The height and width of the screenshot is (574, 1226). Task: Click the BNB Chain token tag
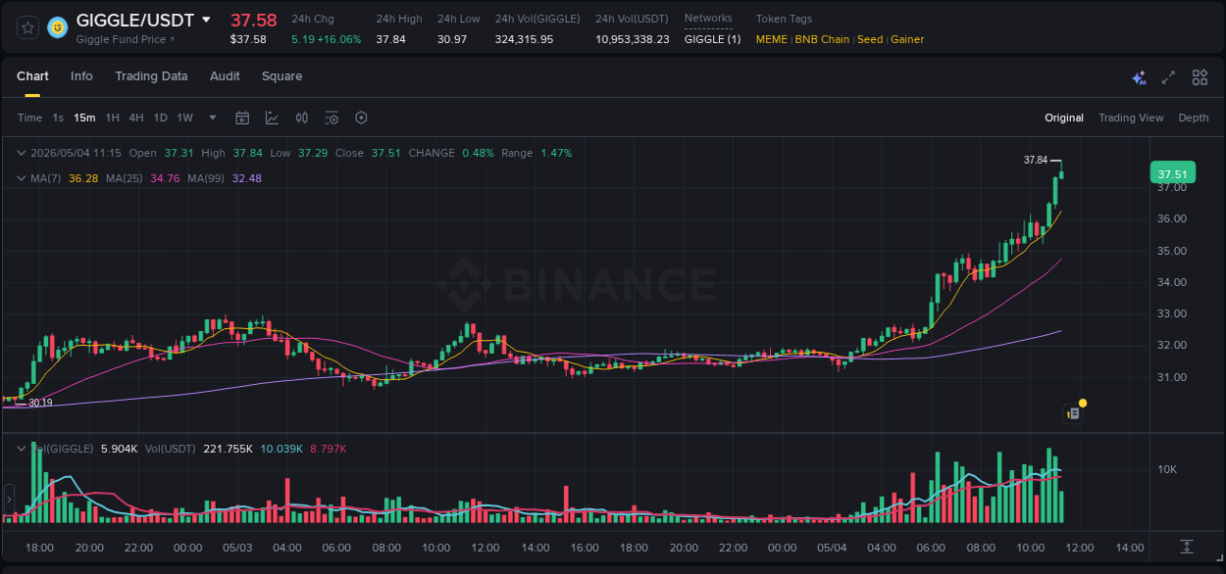pyautogui.click(x=822, y=39)
